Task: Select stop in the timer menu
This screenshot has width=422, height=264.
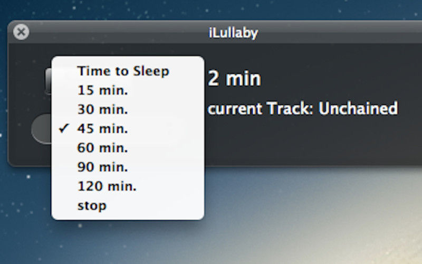Action: 128,205
